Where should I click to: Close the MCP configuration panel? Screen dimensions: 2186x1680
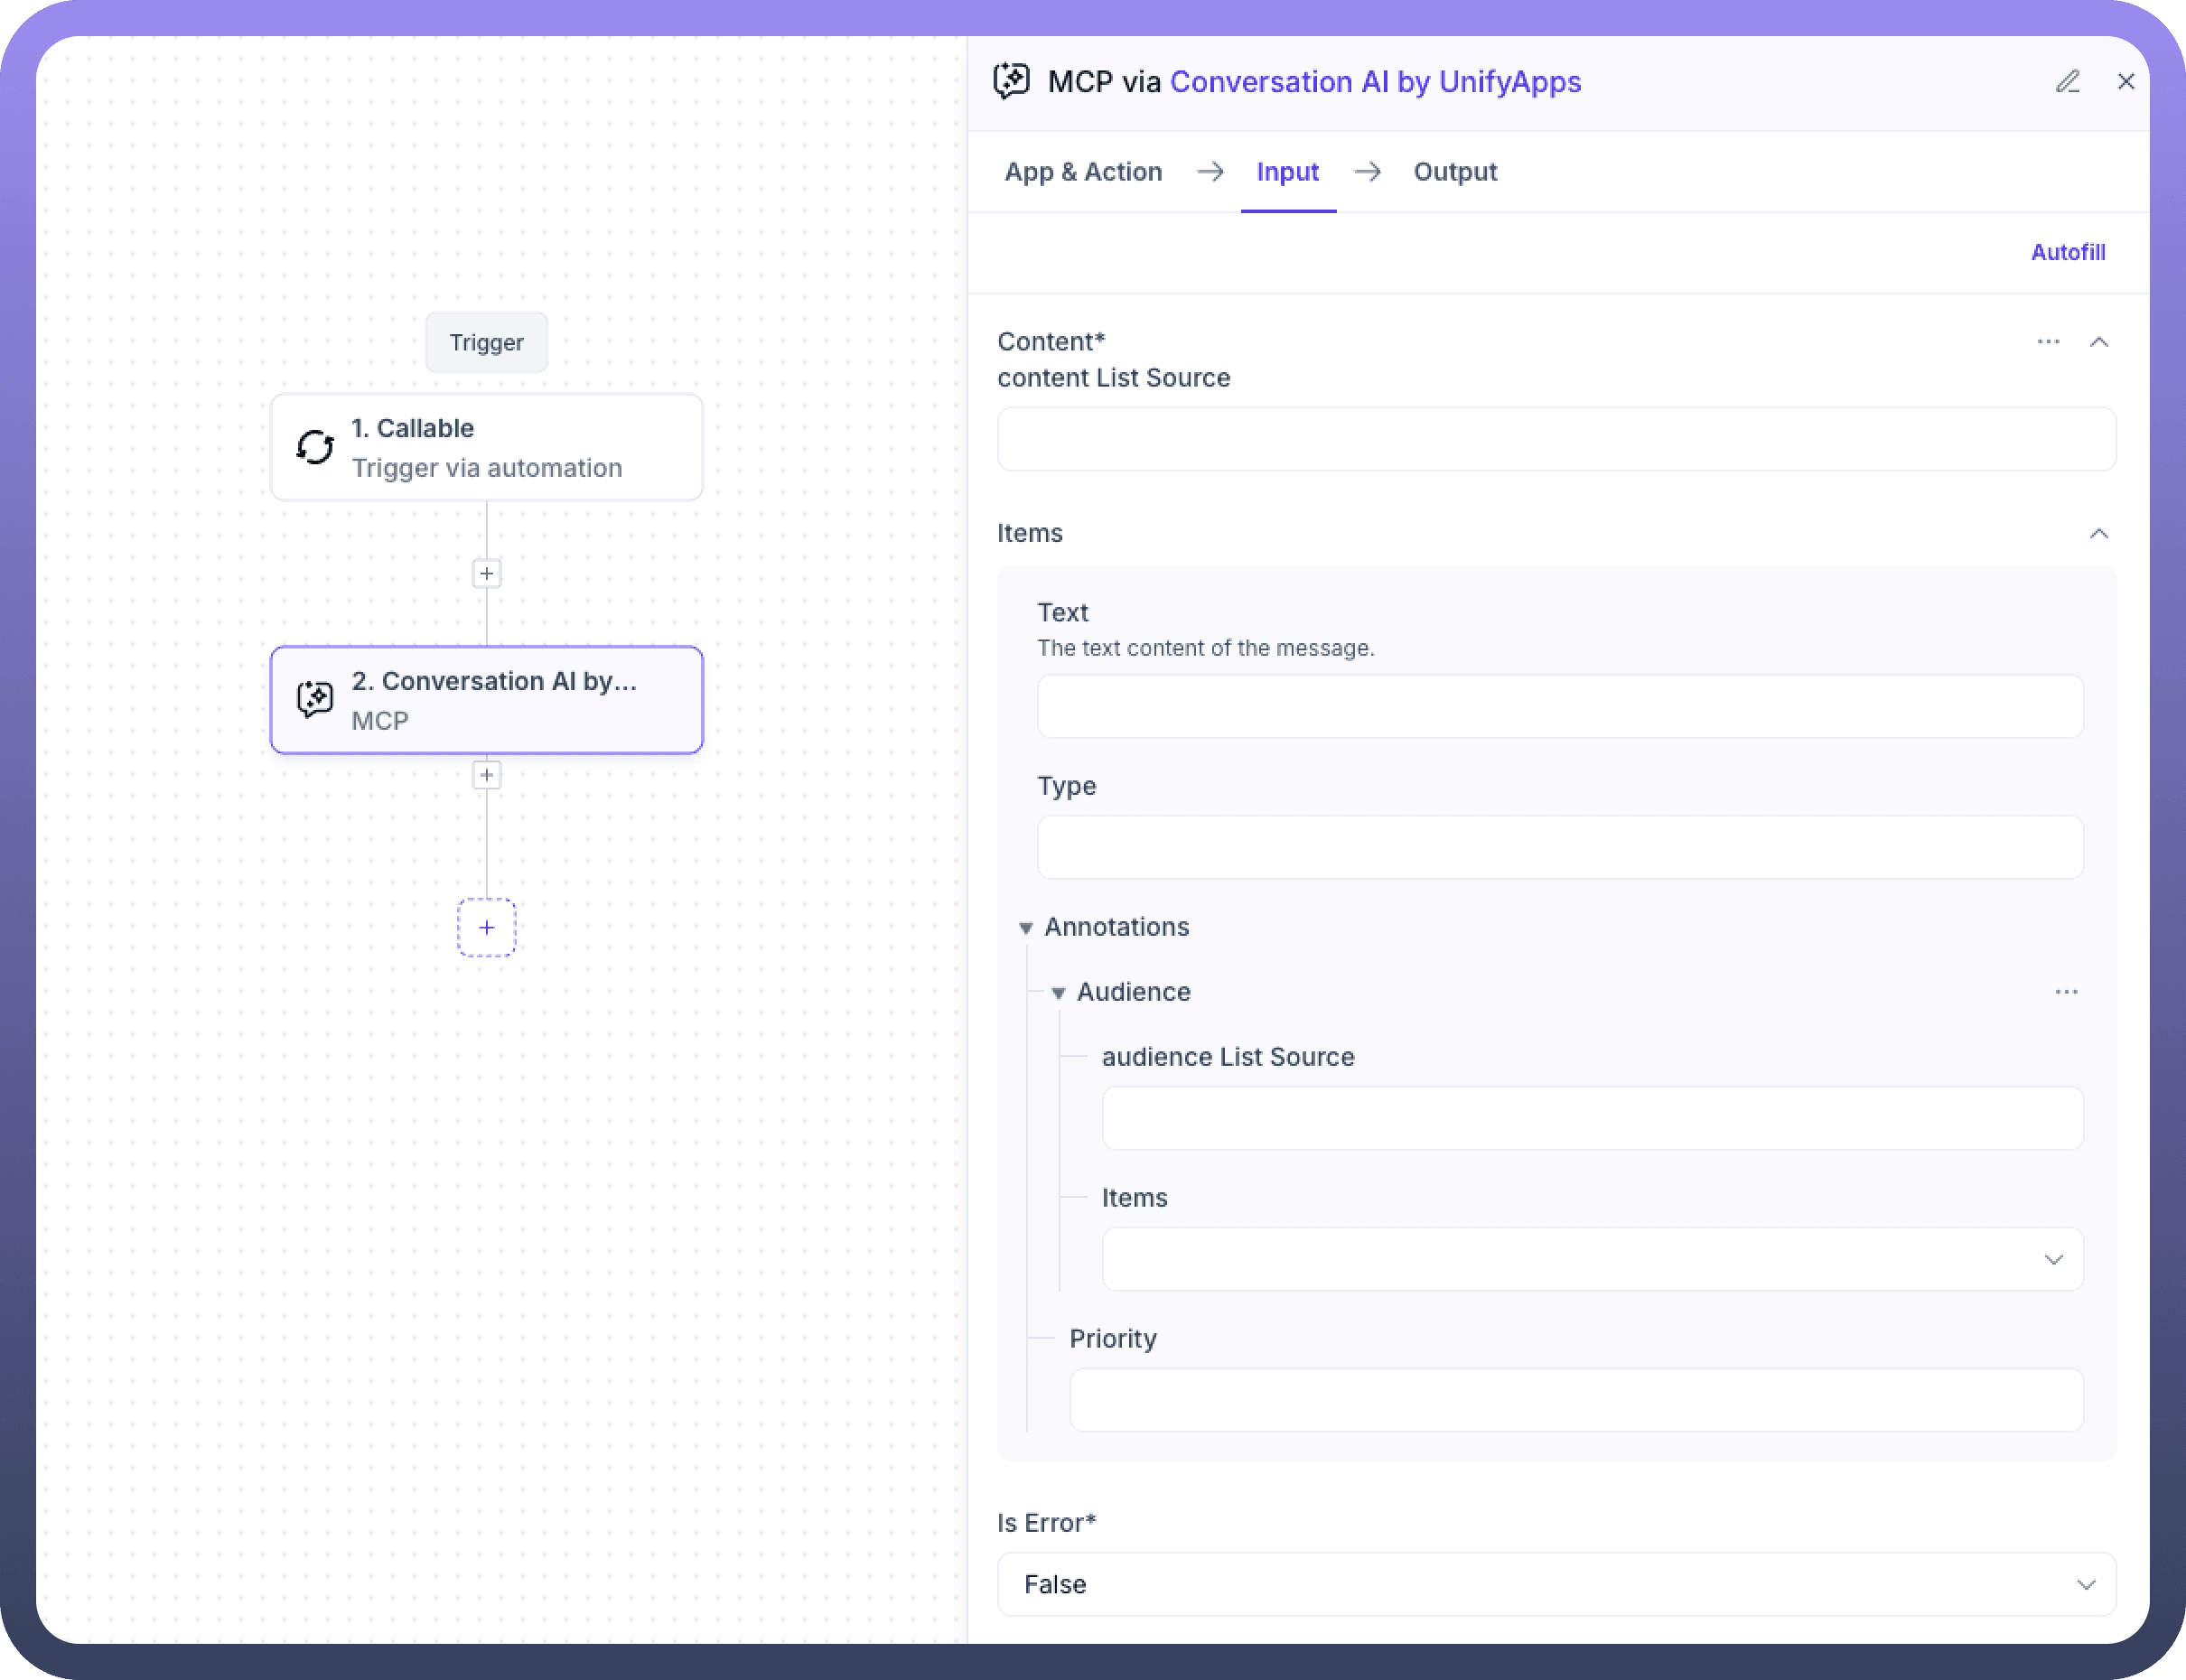[x=2126, y=82]
